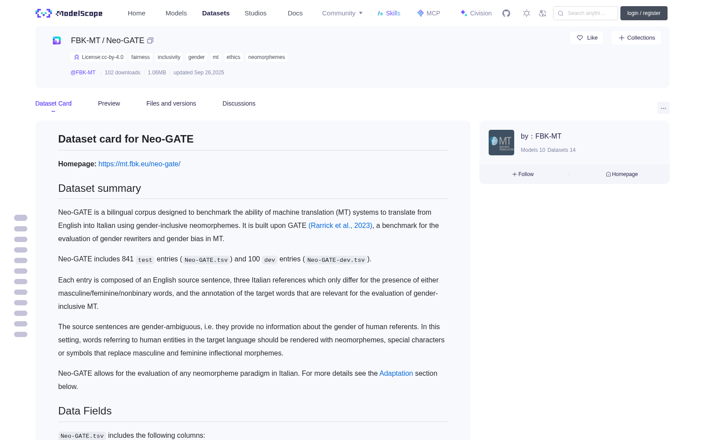Viewport: 705px width, 440px height.
Task: Click the 'Neo-GATE-dev.tsv' inline code
Action: (x=336, y=260)
